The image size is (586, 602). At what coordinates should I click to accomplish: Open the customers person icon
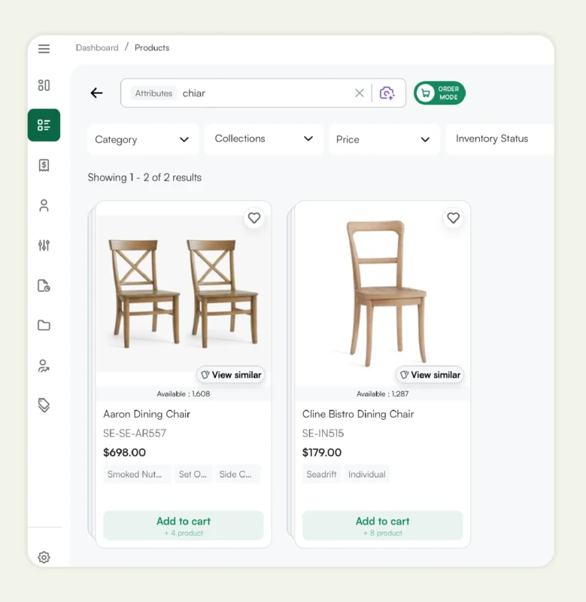[44, 205]
